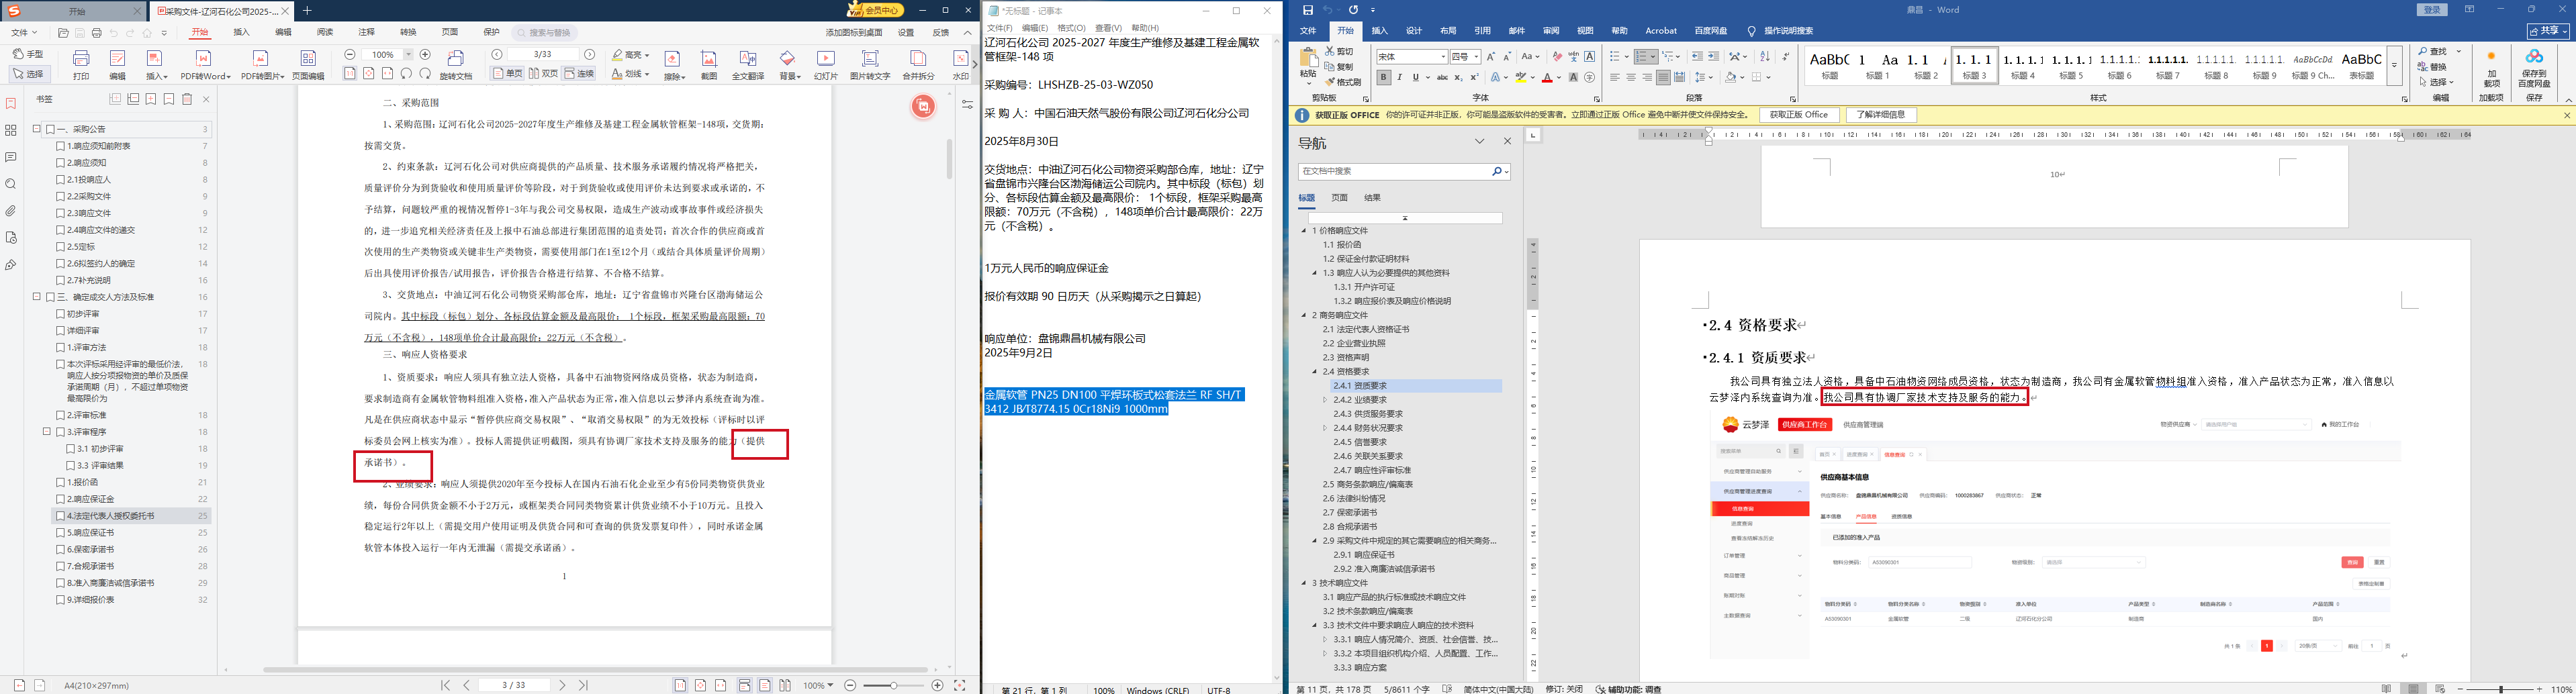Open thumbnails panel in PDF sidebar
Screen dimensions: 2576x694
tap(11, 130)
